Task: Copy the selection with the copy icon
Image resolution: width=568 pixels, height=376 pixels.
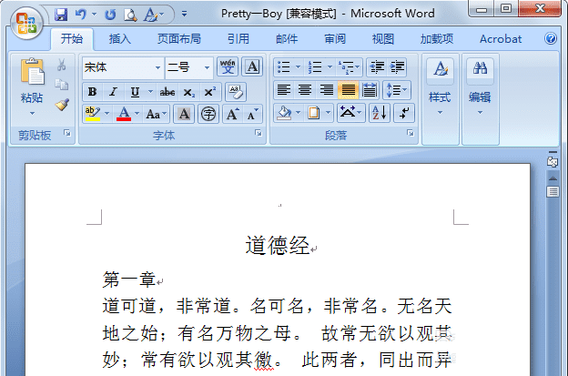Action: click(61, 85)
